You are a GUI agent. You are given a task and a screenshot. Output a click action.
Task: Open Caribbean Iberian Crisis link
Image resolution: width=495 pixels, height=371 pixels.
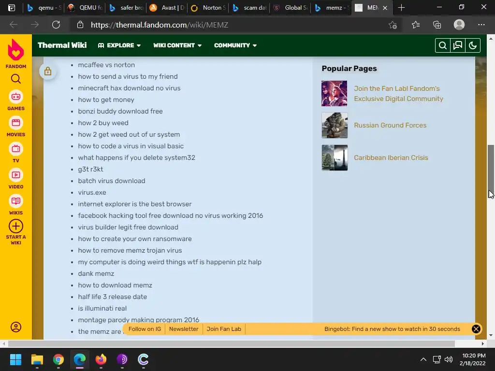391,158
